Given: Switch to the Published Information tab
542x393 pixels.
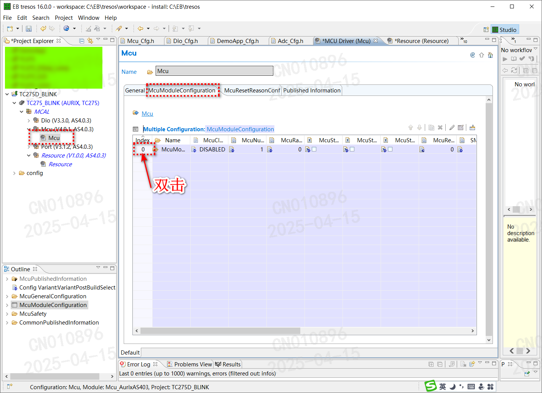Looking at the screenshot, I should [x=312, y=91].
